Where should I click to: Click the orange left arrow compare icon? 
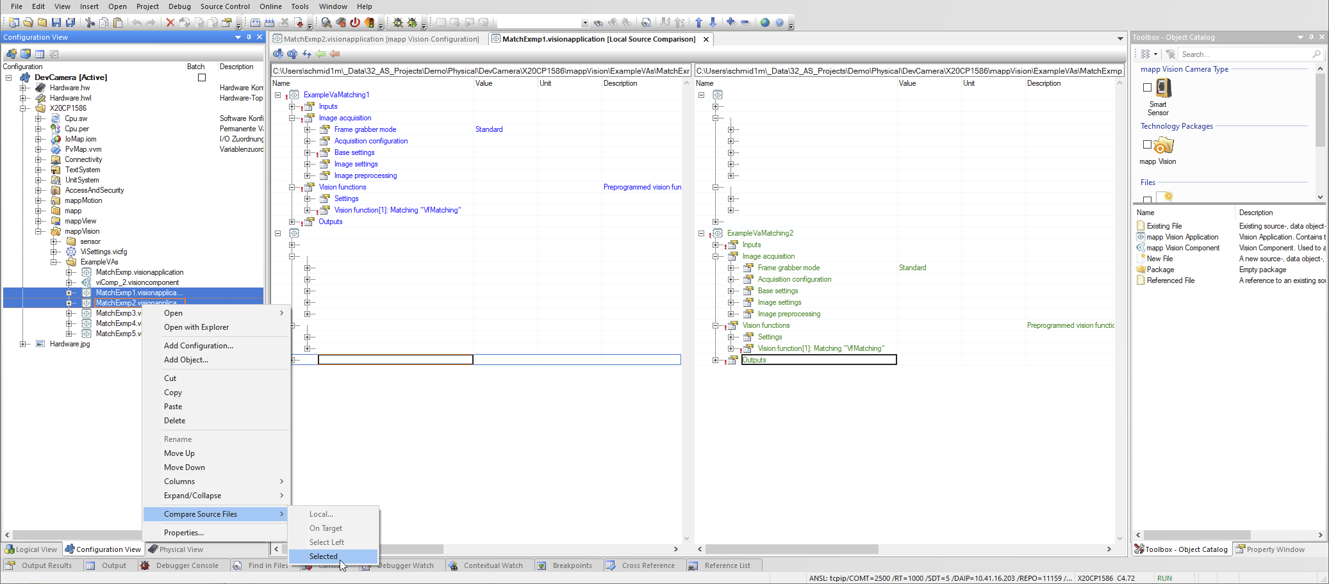334,54
